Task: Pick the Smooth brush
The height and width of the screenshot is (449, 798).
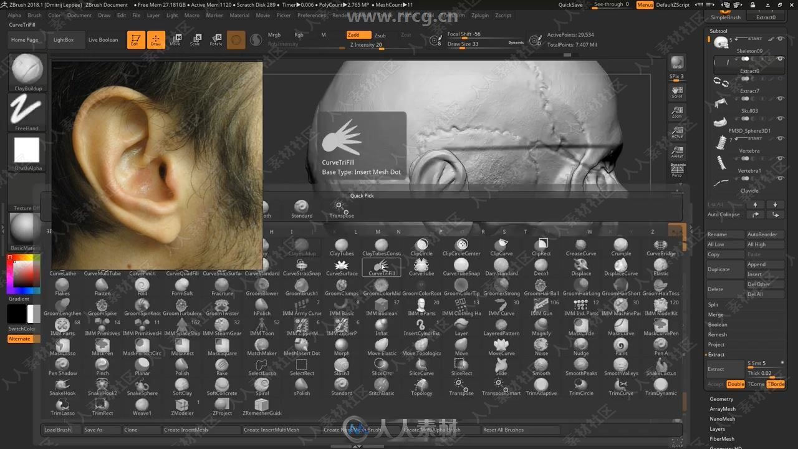Action: (x=541, y=367)
